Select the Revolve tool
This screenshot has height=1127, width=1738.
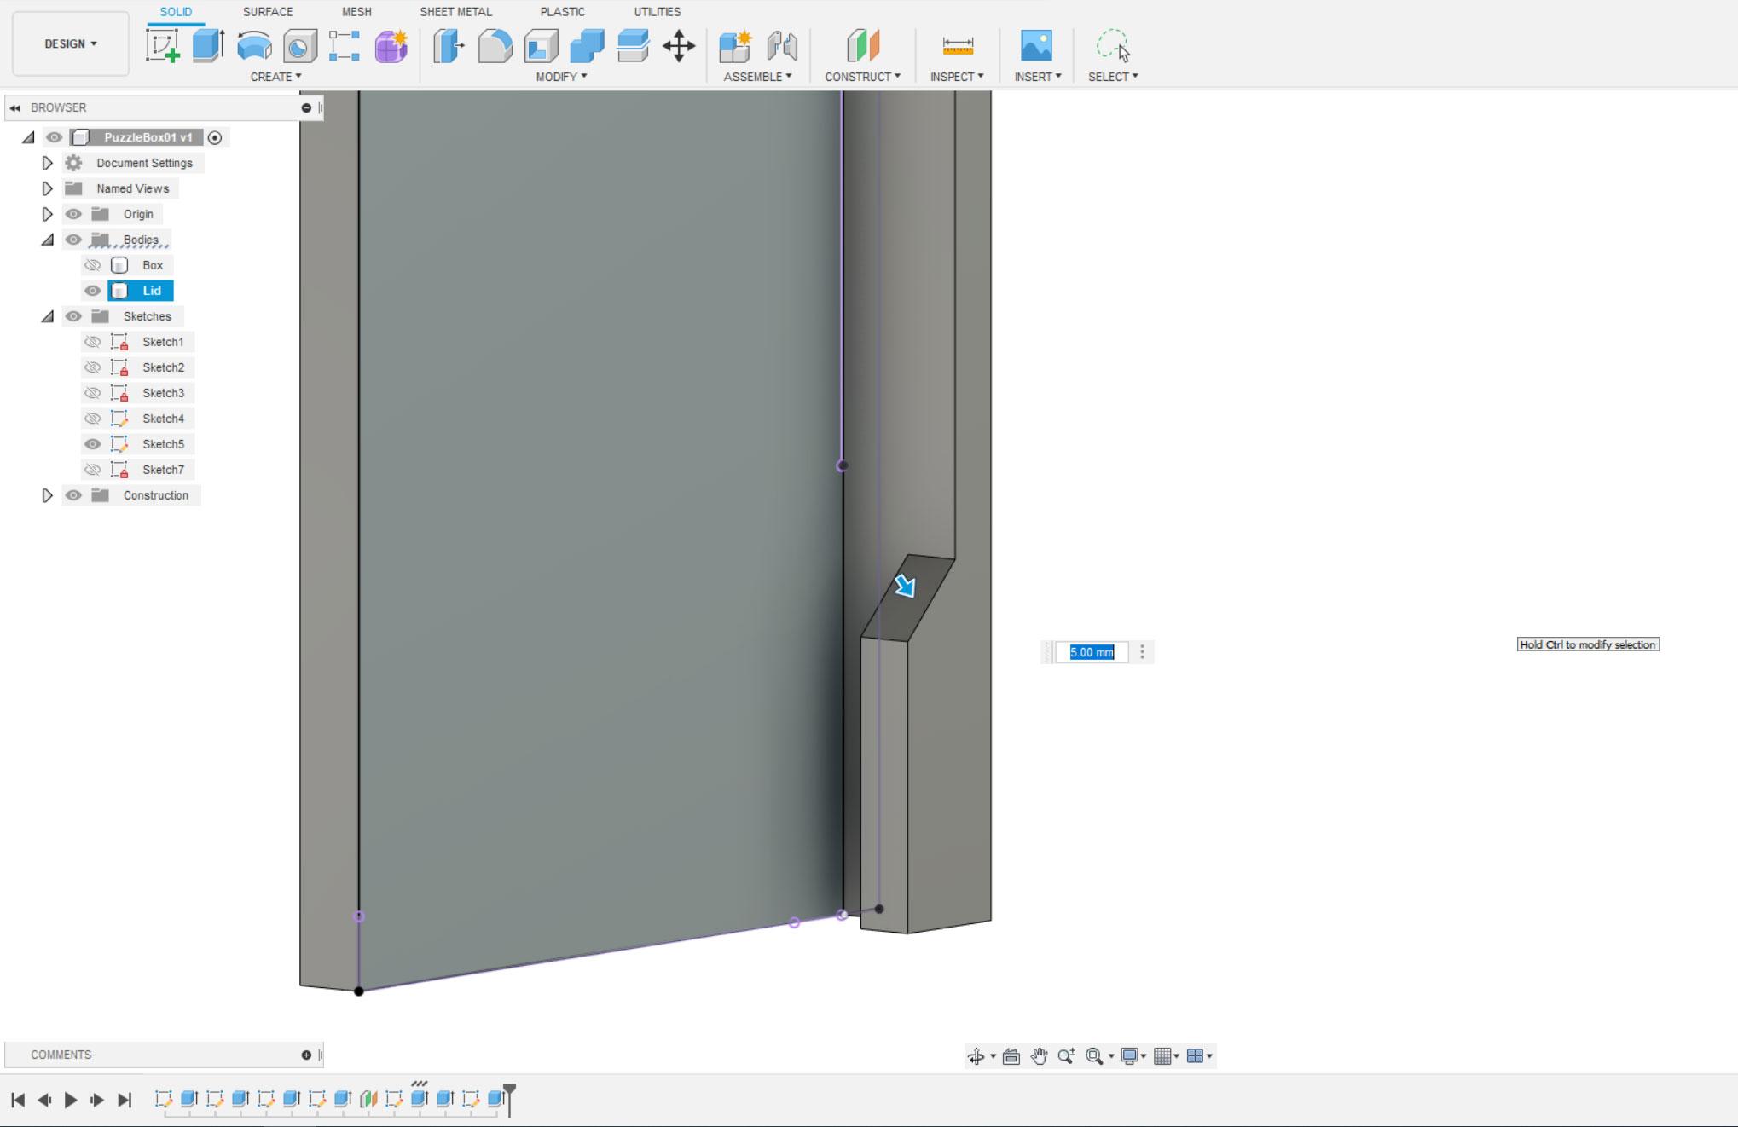(x=254, y=45)
